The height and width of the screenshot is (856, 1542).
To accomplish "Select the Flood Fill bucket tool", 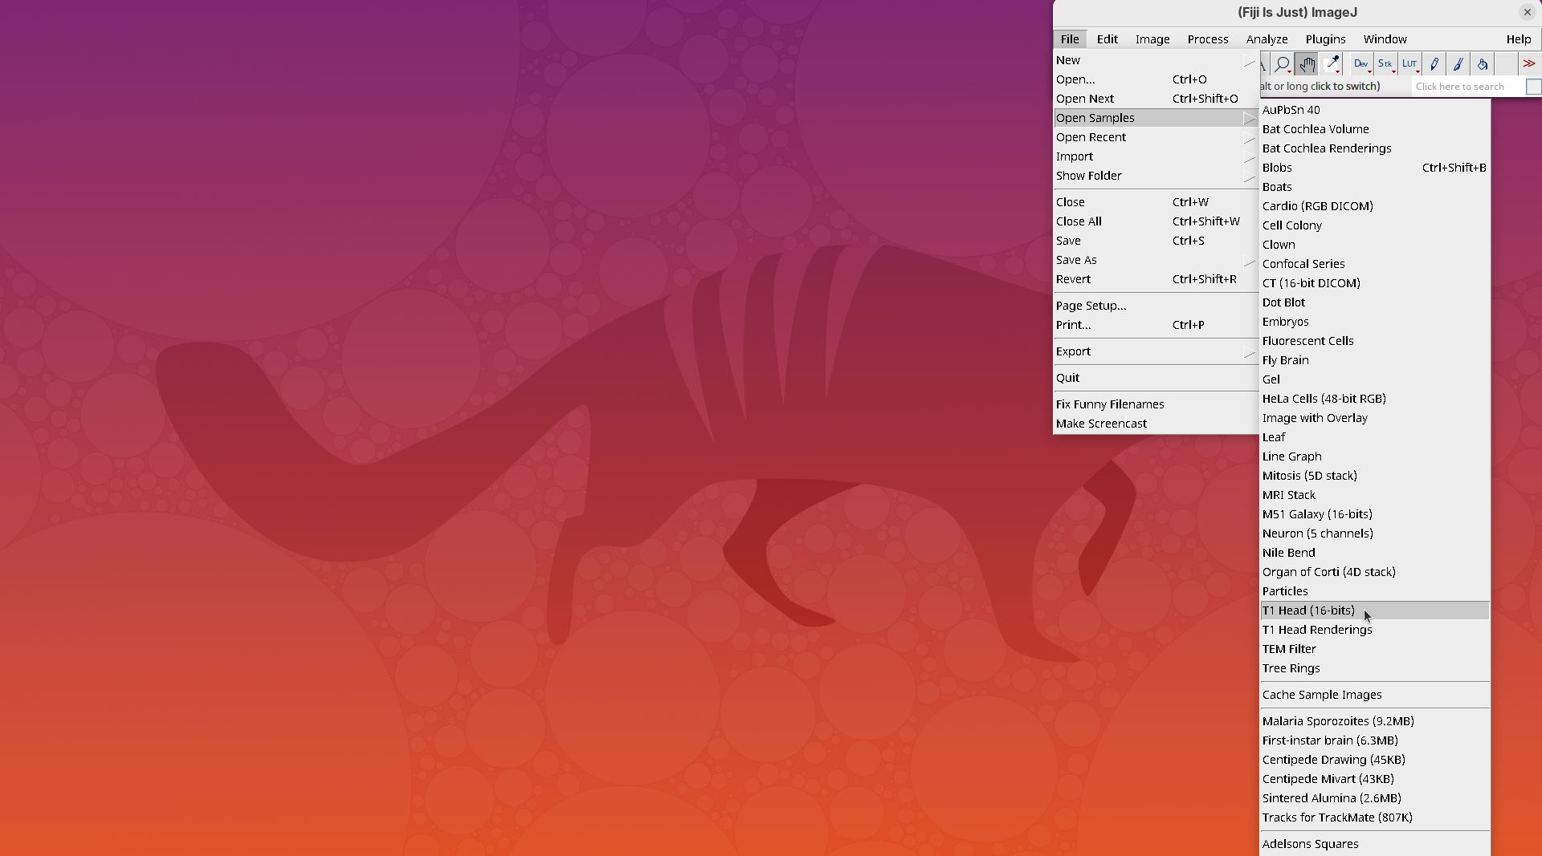I will coord(1483,64).
